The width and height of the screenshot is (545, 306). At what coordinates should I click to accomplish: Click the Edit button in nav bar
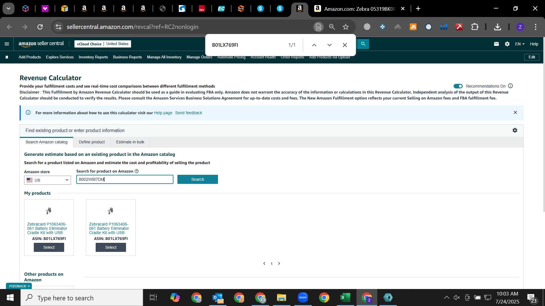532,57
